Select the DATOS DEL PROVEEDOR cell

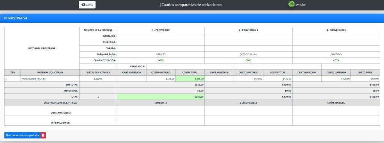[42, 48]
